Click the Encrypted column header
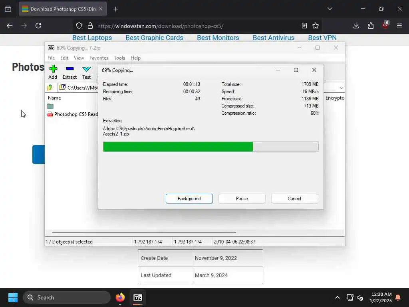Image resolution: width=409 pixels, height=307 pixels. [x=335, y=98]
